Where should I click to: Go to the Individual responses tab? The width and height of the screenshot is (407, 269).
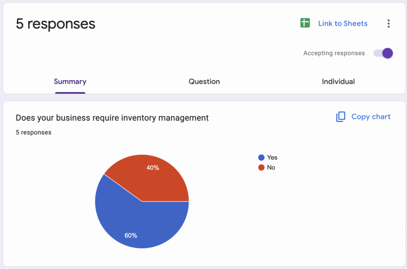(338, 82)
